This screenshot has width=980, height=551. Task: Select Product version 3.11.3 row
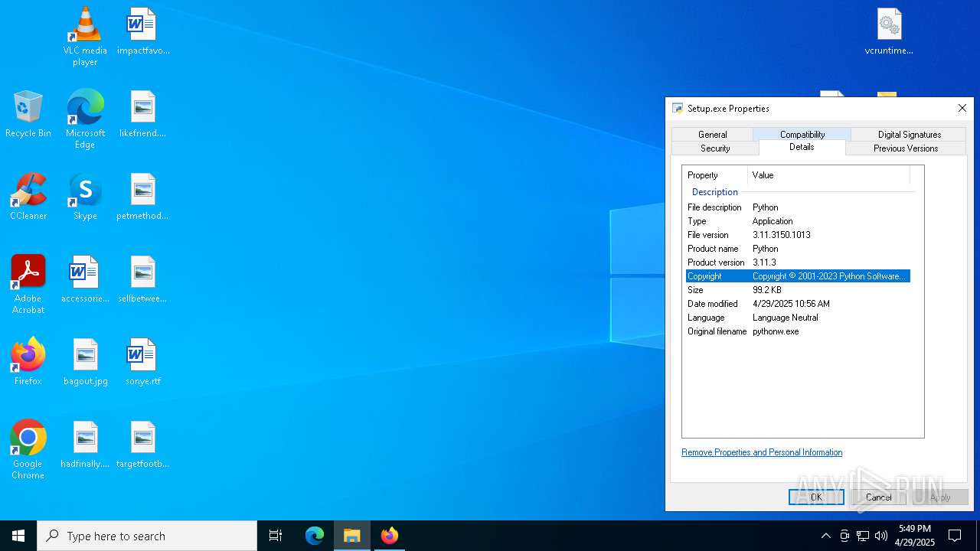pos(798,262)
